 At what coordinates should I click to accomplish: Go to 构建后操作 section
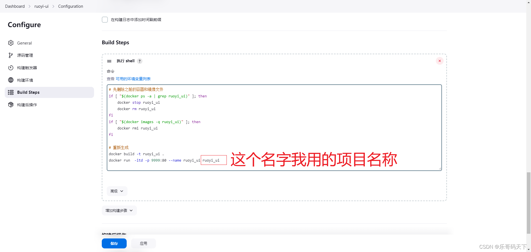pos(49,105)
